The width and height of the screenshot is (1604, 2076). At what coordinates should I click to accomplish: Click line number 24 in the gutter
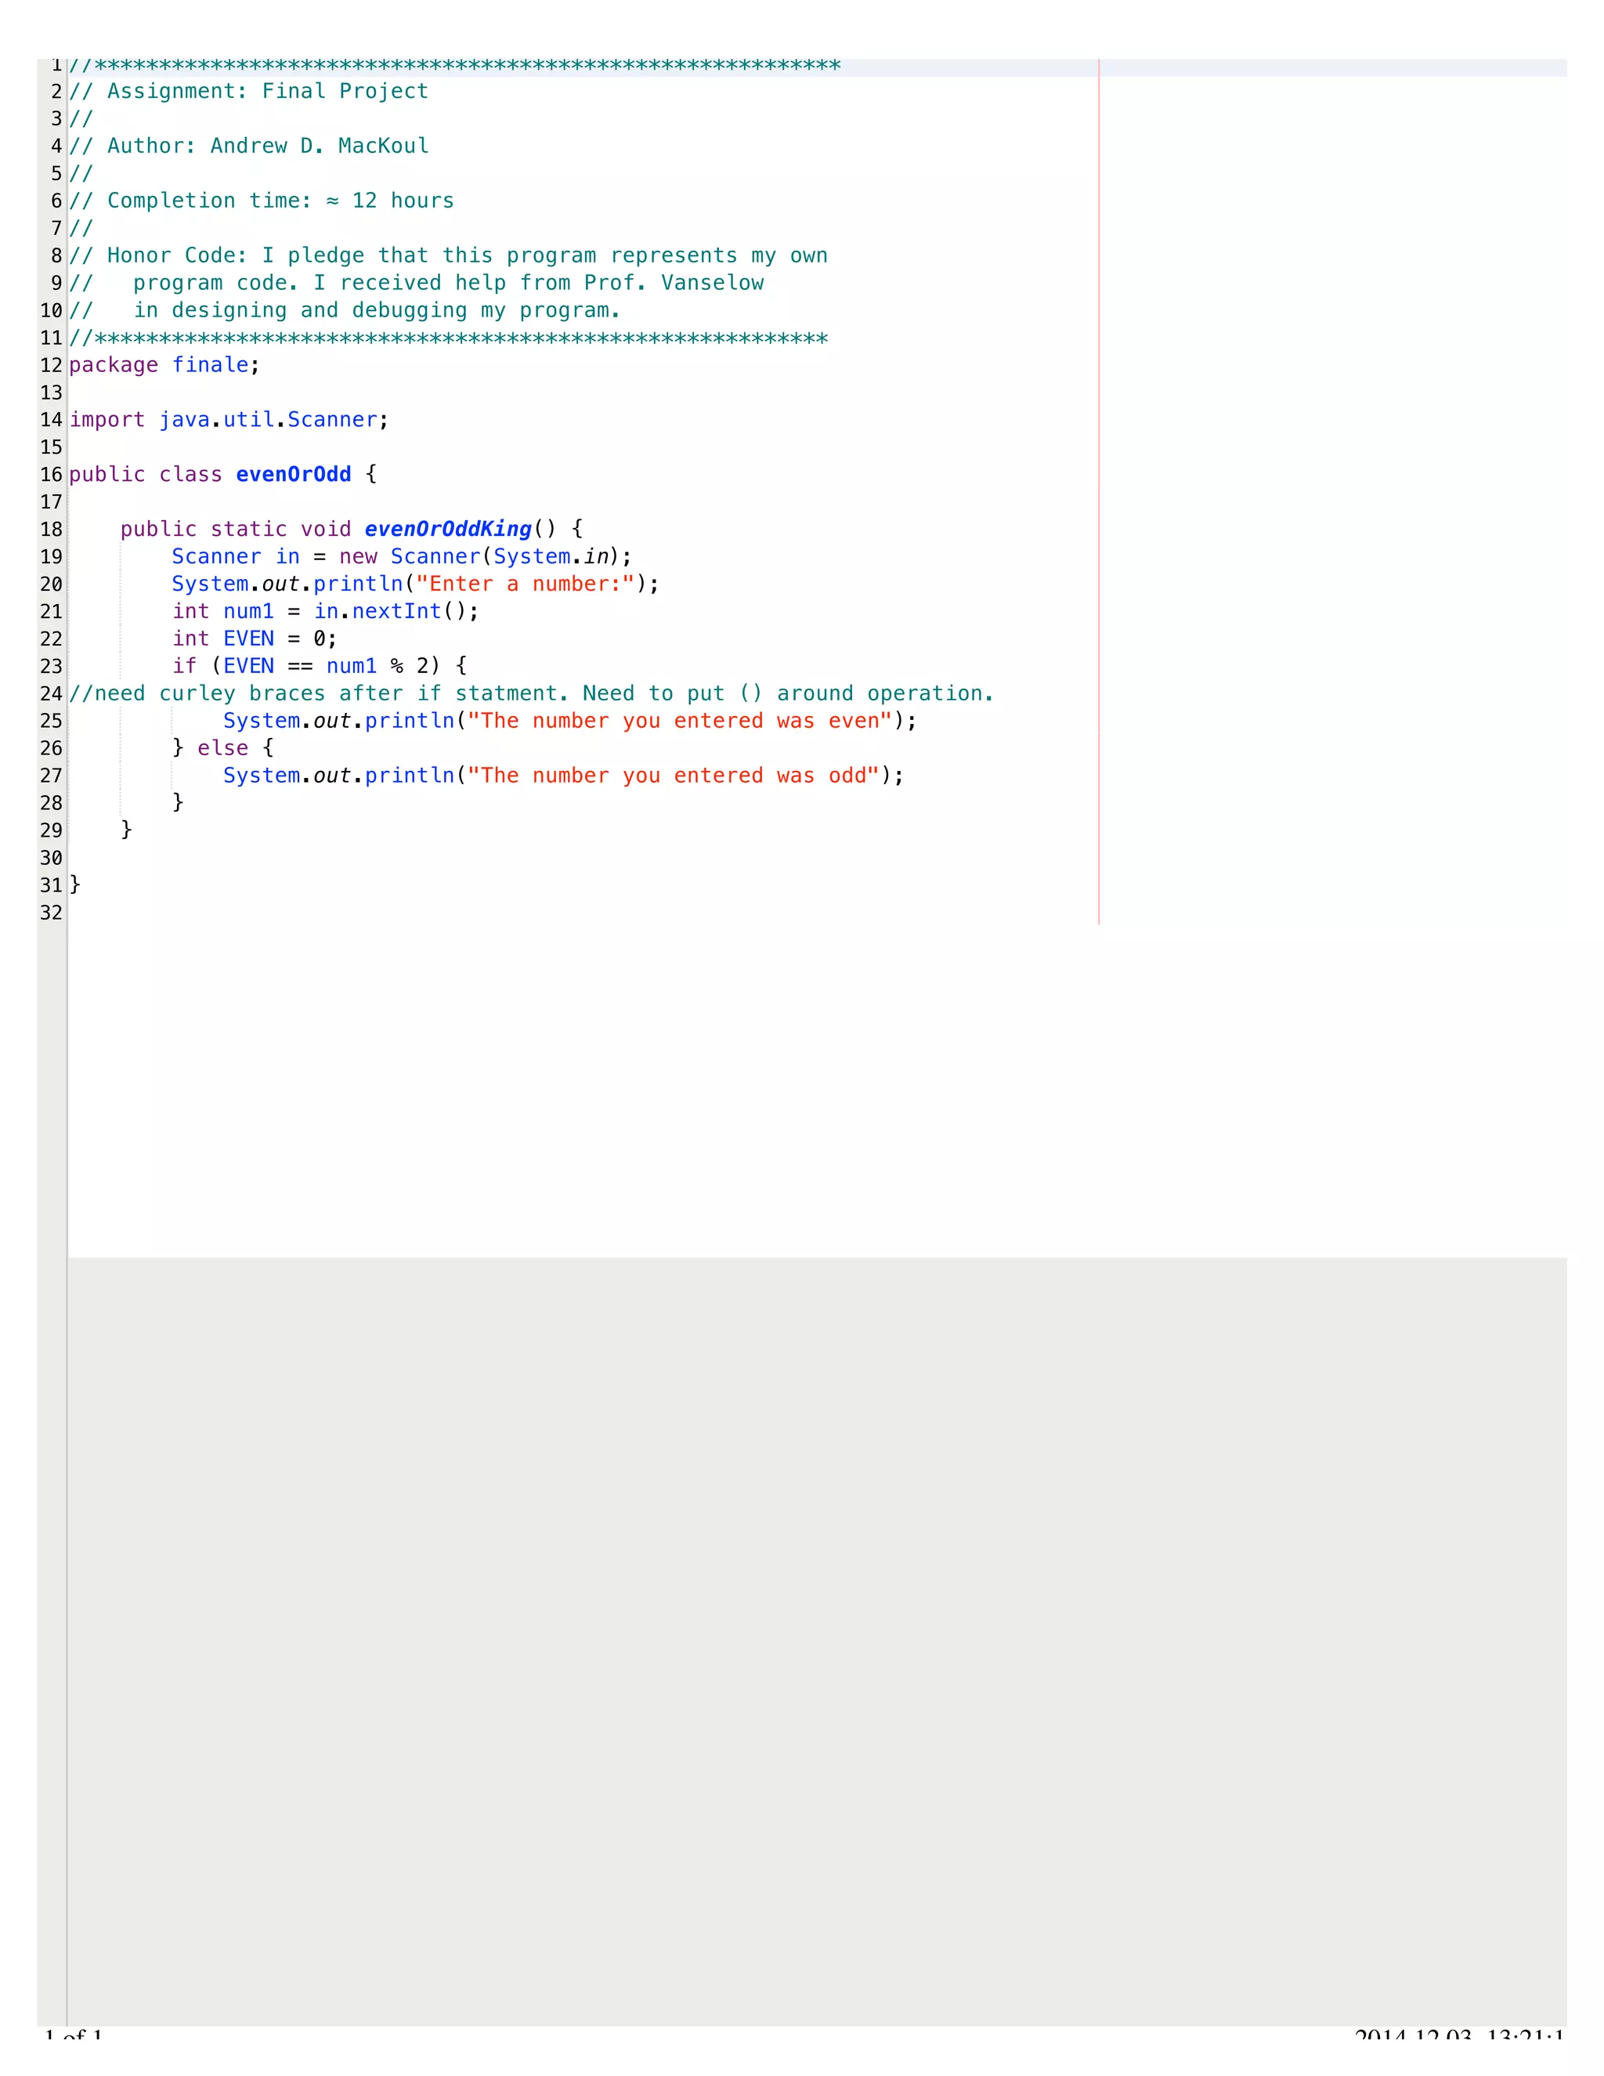[52, 695]
